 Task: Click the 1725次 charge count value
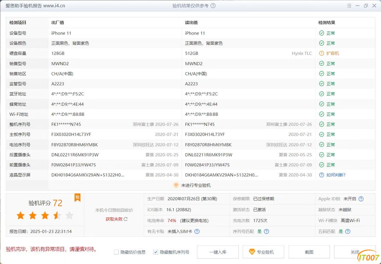coord(260,220)
